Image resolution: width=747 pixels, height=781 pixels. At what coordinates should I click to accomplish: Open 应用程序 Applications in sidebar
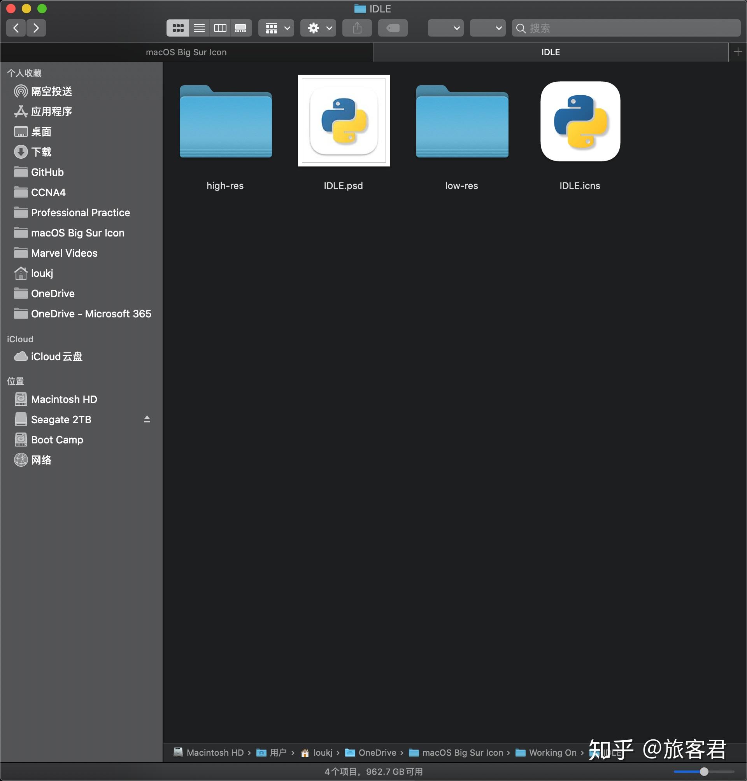point(81,112)
